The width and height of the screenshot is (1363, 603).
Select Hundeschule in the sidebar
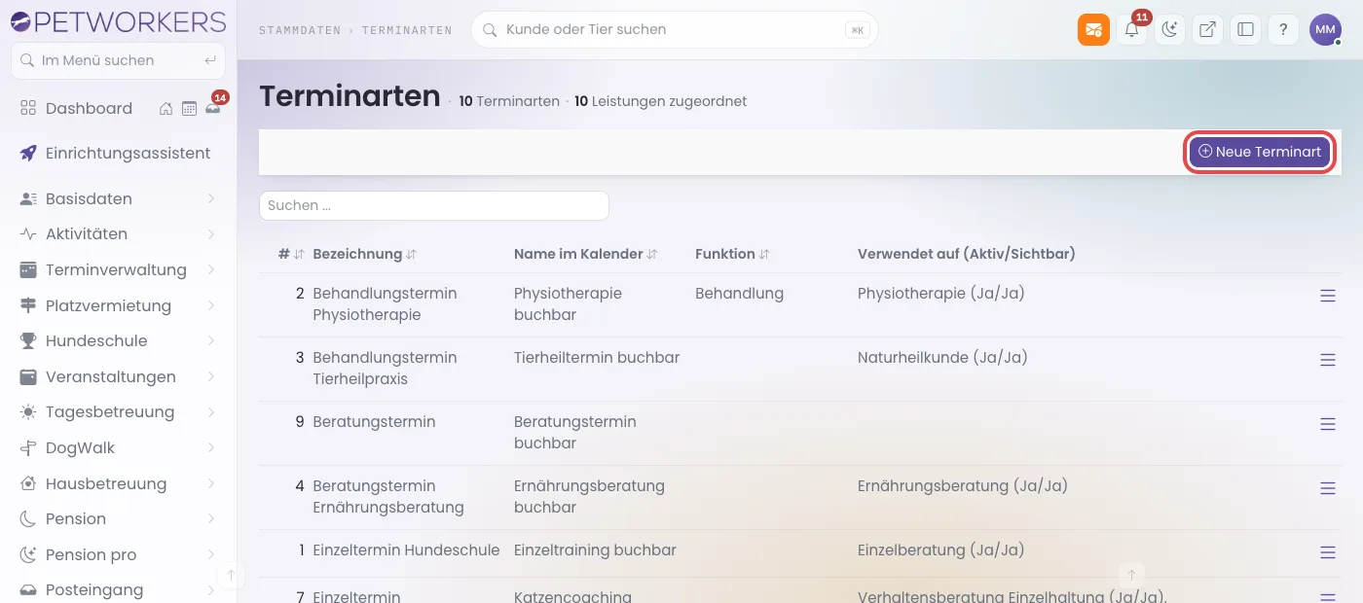coord(96,340)
